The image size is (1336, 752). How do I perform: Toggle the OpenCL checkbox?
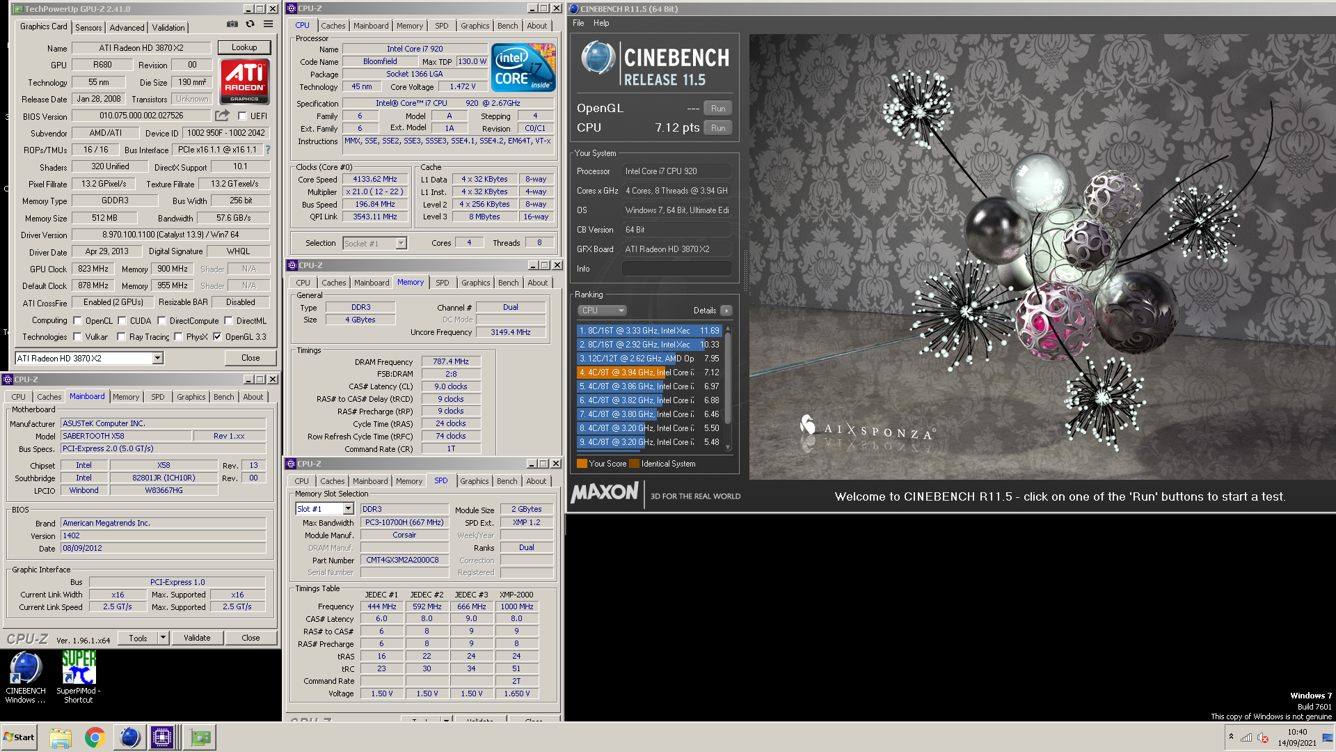[x=77, y=321]
